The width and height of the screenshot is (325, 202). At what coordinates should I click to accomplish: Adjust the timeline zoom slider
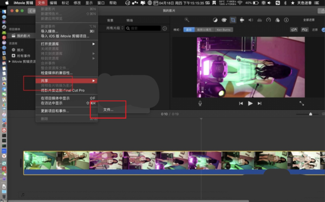point(310,114)
